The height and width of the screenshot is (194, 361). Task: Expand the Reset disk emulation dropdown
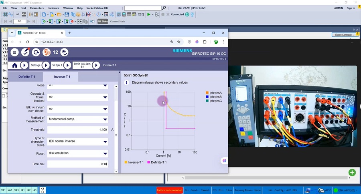(78, 153)
